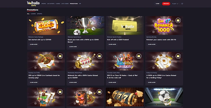Click calendar icon on fisherman slot card
The height and width of the screenshot is (108, 211).
[x=60, y=92]
